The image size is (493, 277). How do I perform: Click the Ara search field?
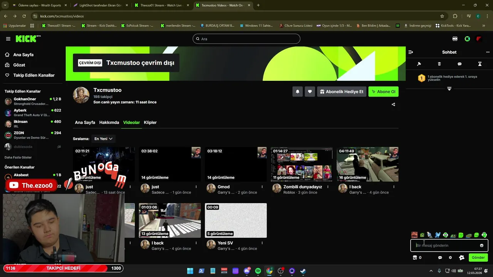(246, 39)
